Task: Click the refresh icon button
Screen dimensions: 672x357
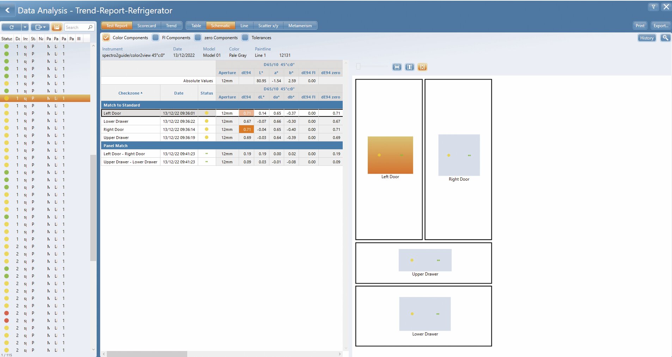Action: 11,27
